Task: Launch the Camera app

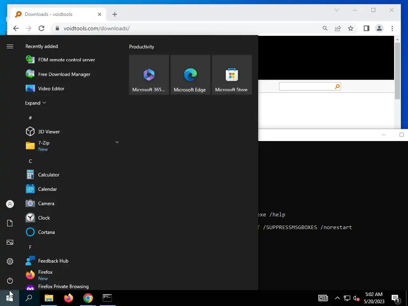Action: (x=40, y=203)
